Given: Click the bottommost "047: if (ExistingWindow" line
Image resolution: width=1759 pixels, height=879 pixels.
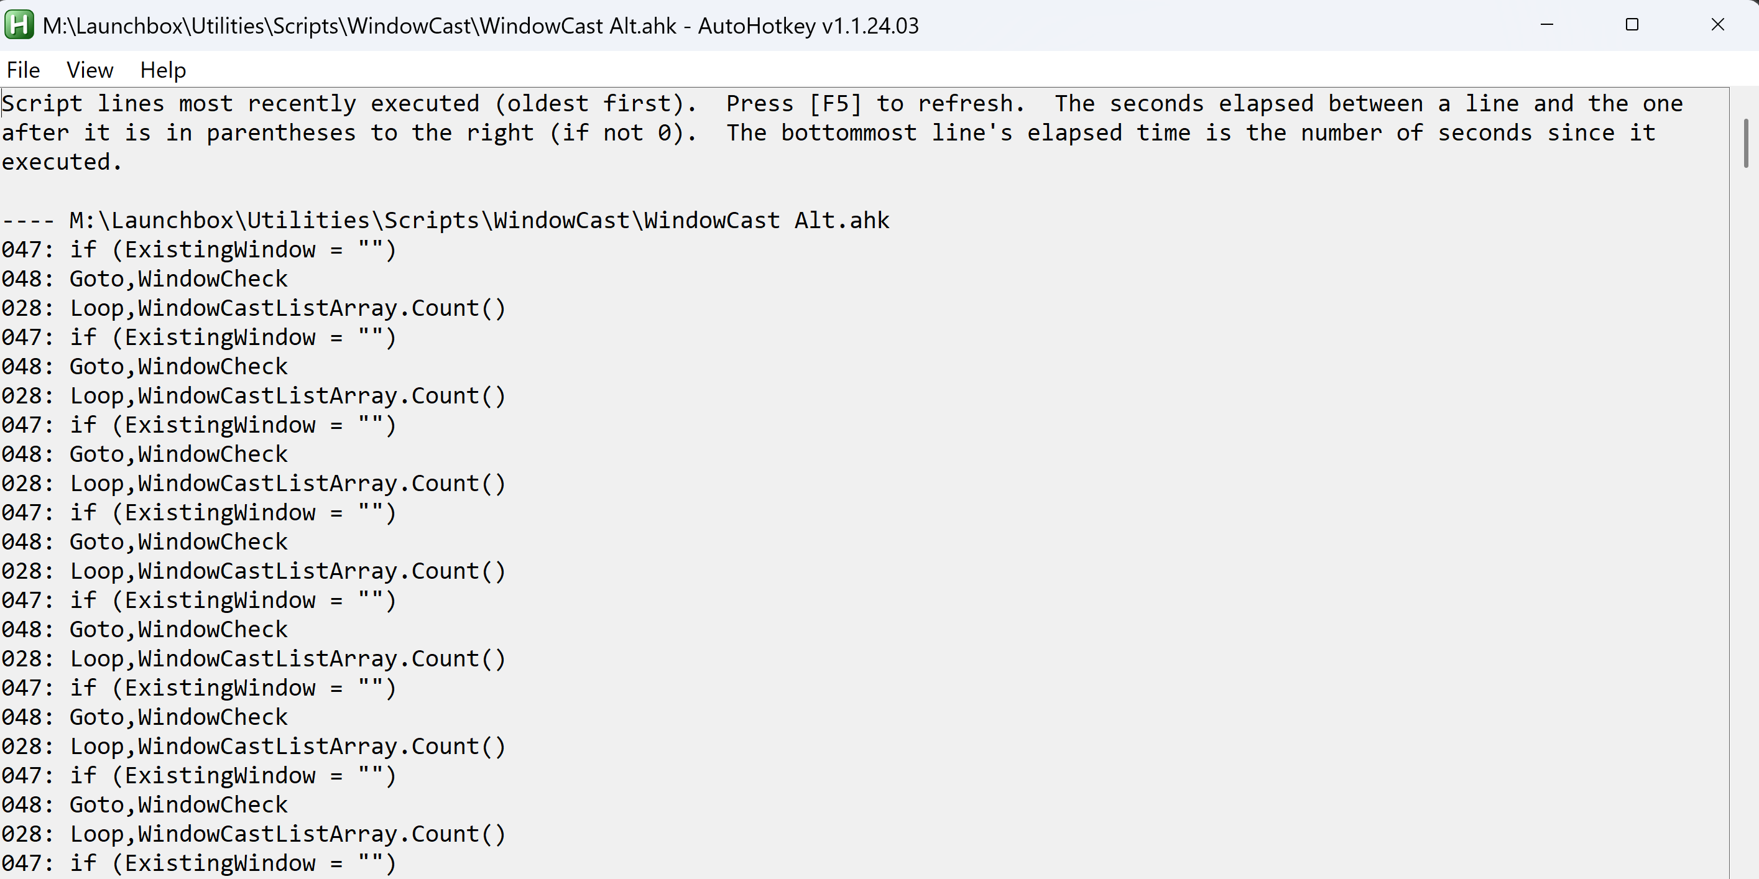Looking at the screenshot, I should [x=198, y=863].
